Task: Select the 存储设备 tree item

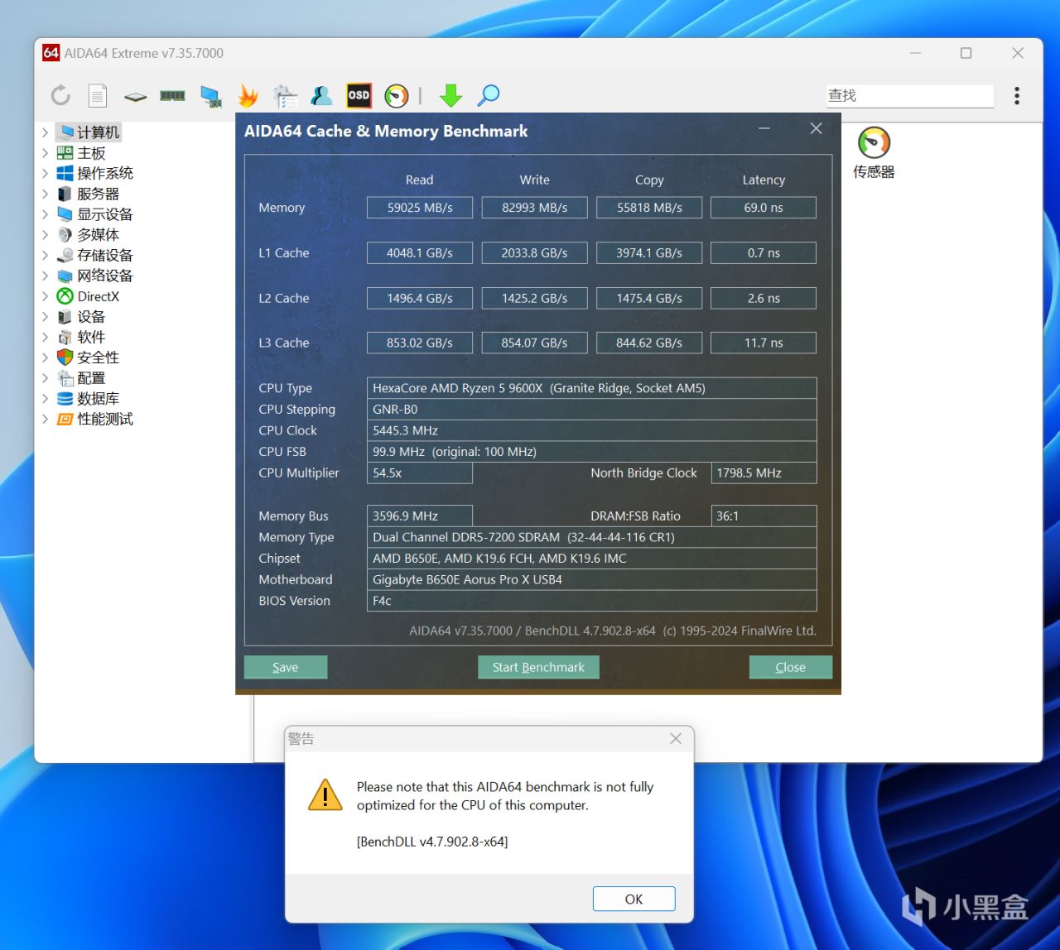Action: point(95,255)
